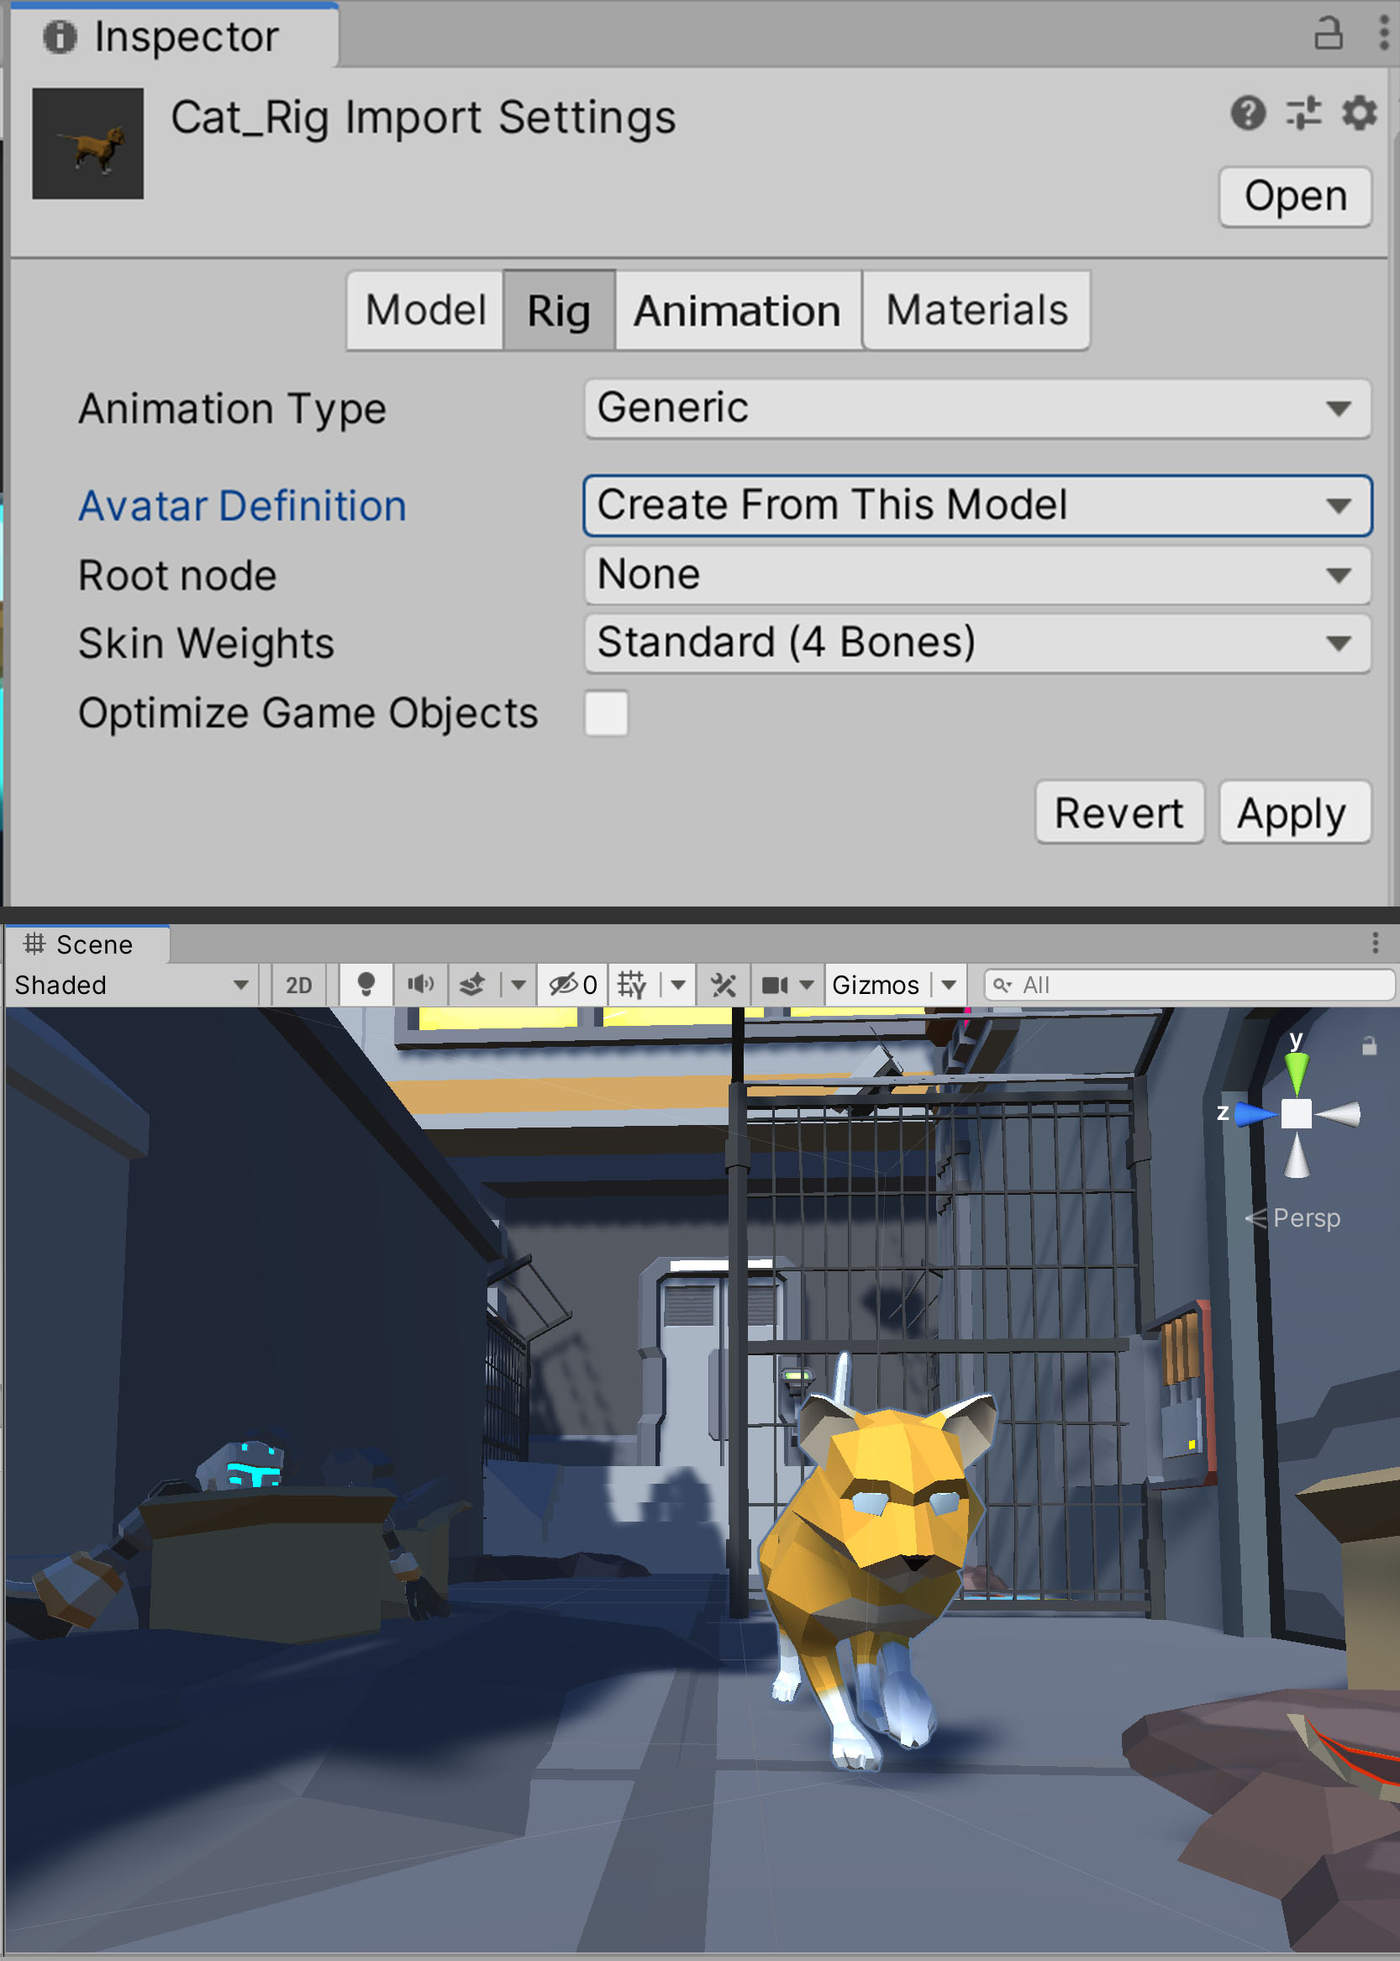Open the Inspector help reference icon
The width and height of the screenshot is (1400, 1961).
[1247, 113]
